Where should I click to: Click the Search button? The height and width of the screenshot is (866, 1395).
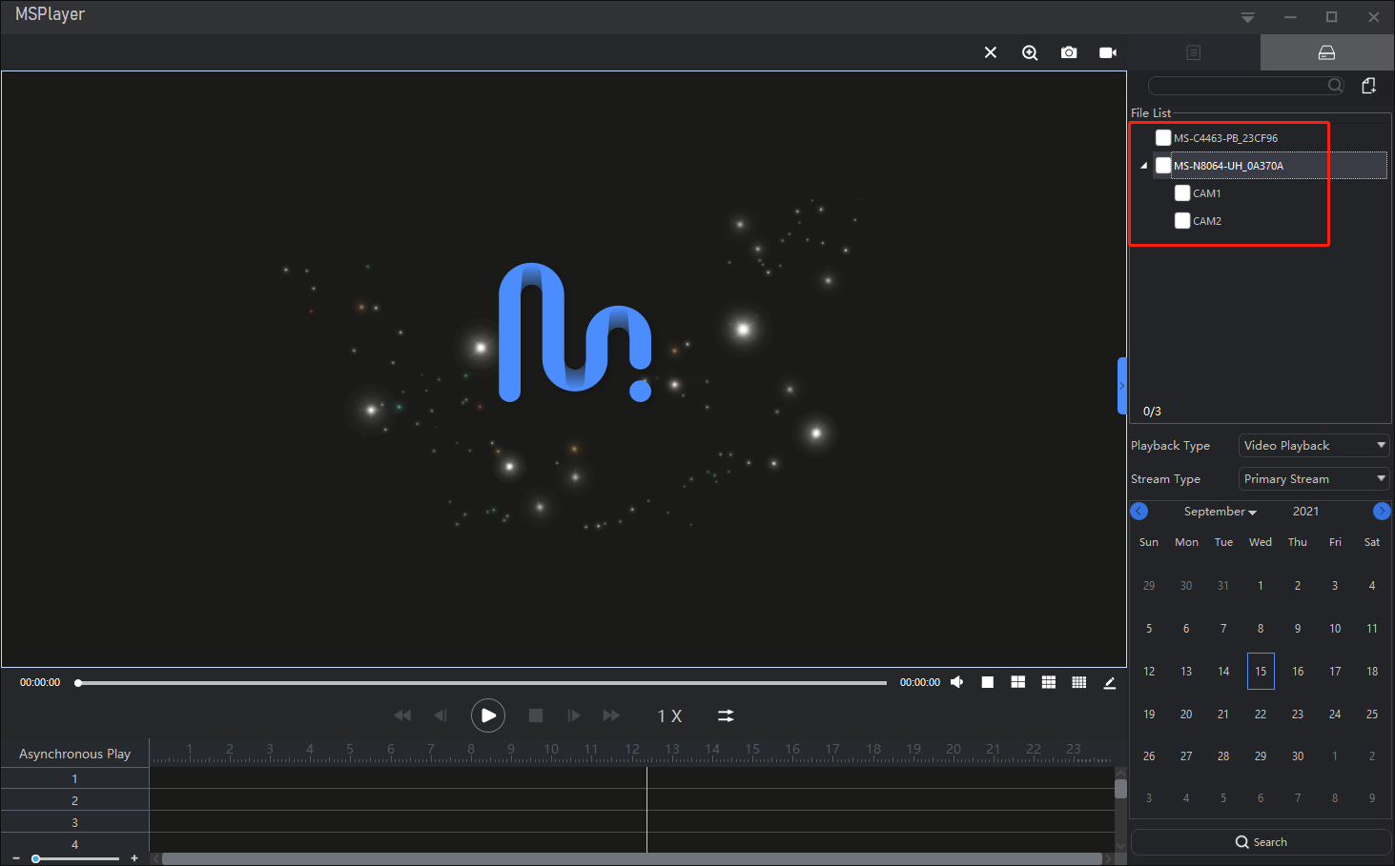pos(1261,842)
